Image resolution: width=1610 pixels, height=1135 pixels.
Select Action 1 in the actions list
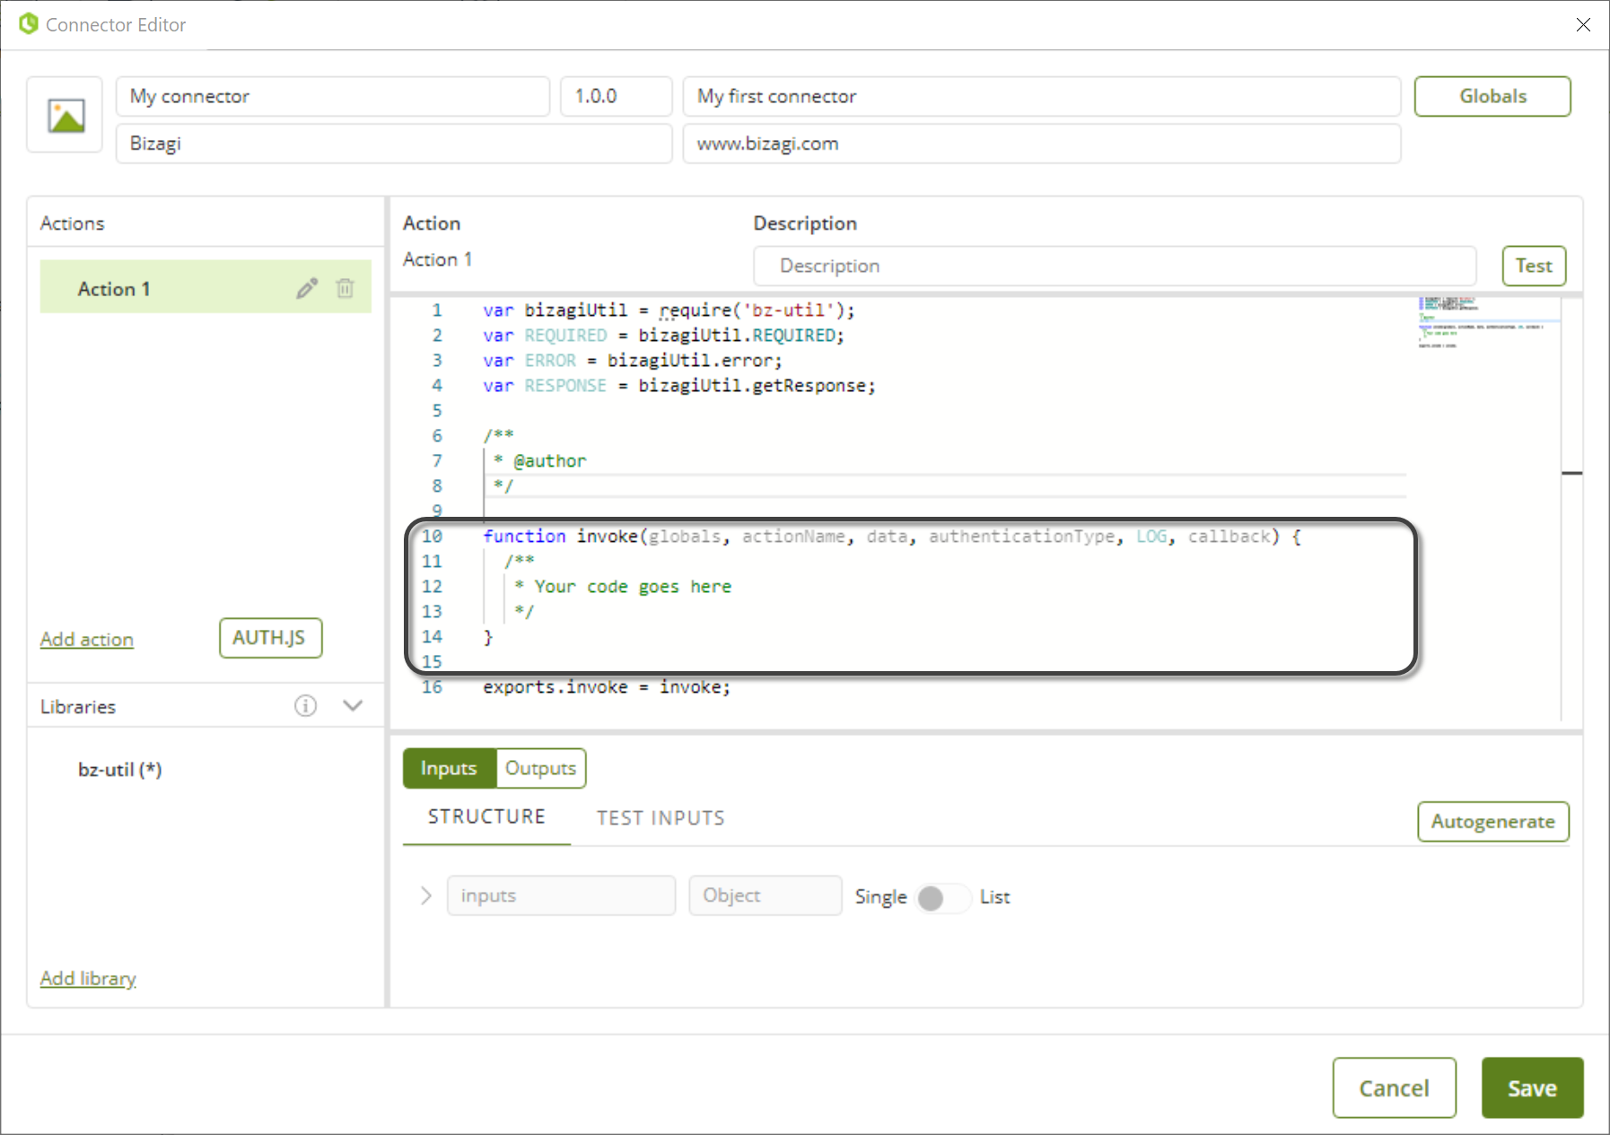[206, 287]
